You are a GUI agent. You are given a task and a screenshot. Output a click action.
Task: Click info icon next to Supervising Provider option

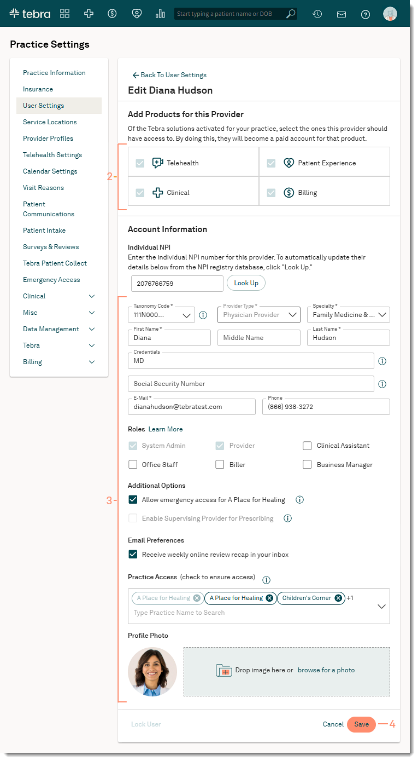[288, 518]
